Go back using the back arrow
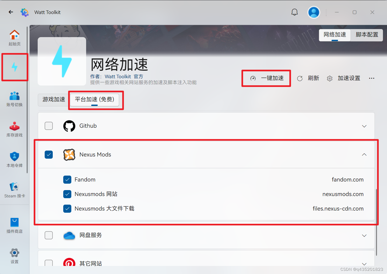 coord(11,12)
